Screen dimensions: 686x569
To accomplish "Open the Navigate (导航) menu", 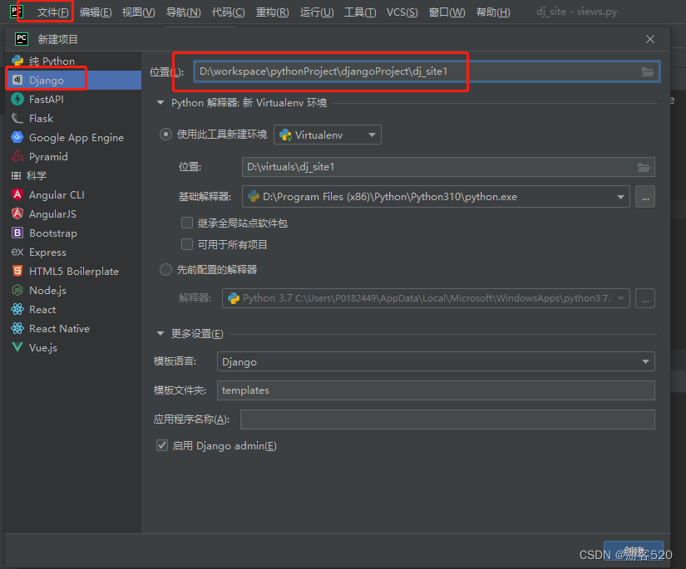I will (x=183, y=12).
